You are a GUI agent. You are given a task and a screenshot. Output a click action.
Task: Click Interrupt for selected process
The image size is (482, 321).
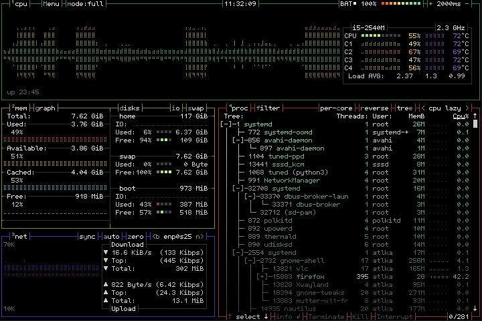coord(394,316)
